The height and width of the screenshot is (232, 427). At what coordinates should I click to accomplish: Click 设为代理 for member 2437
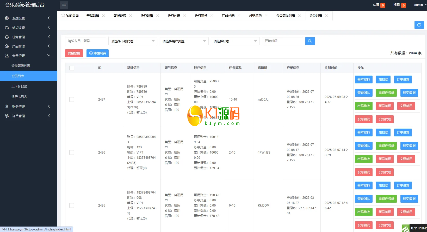coord(385,119)
